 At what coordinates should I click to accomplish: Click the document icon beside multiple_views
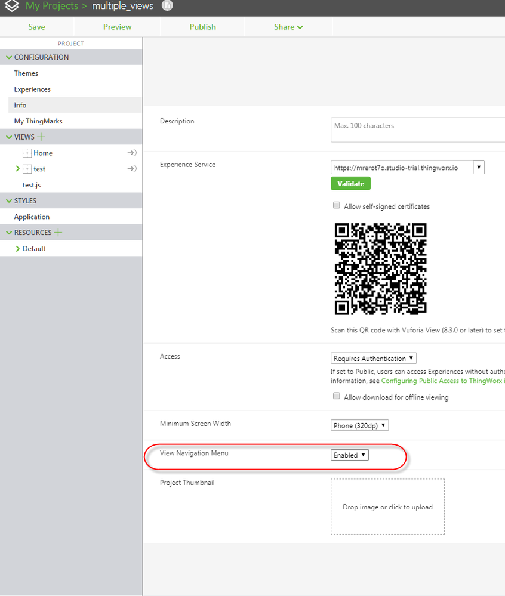168,6
